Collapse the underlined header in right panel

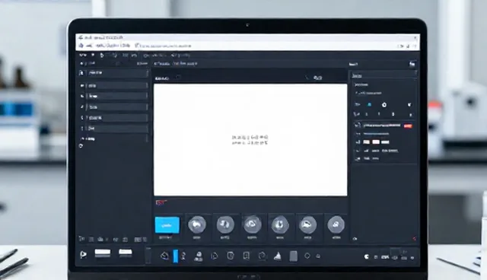click(357, 76)
